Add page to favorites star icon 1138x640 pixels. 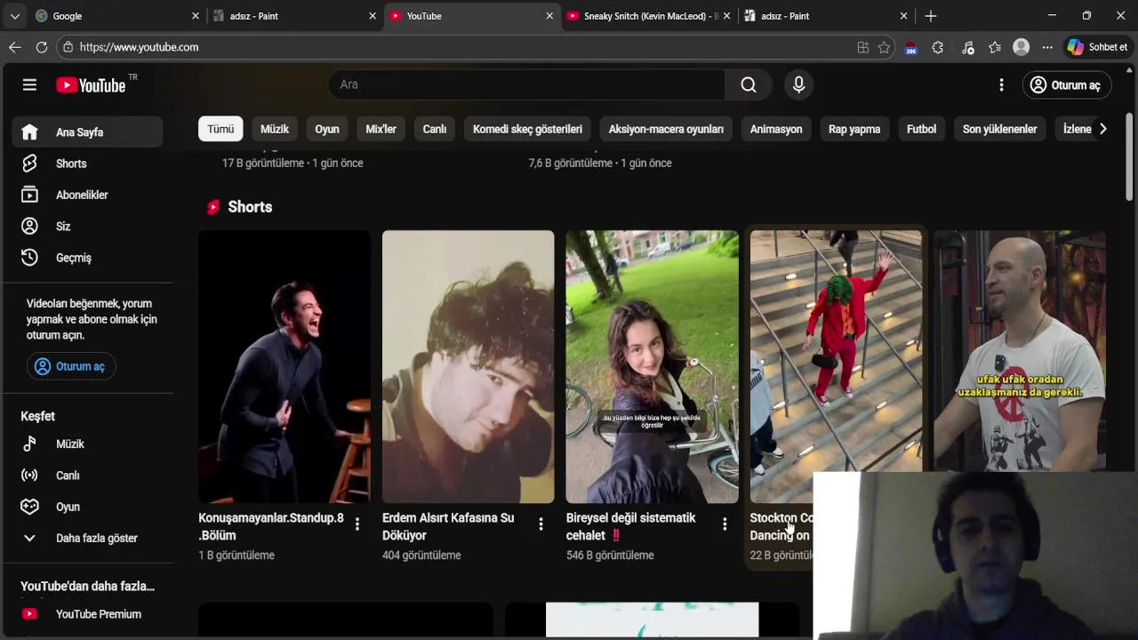(x=884, y=47)
